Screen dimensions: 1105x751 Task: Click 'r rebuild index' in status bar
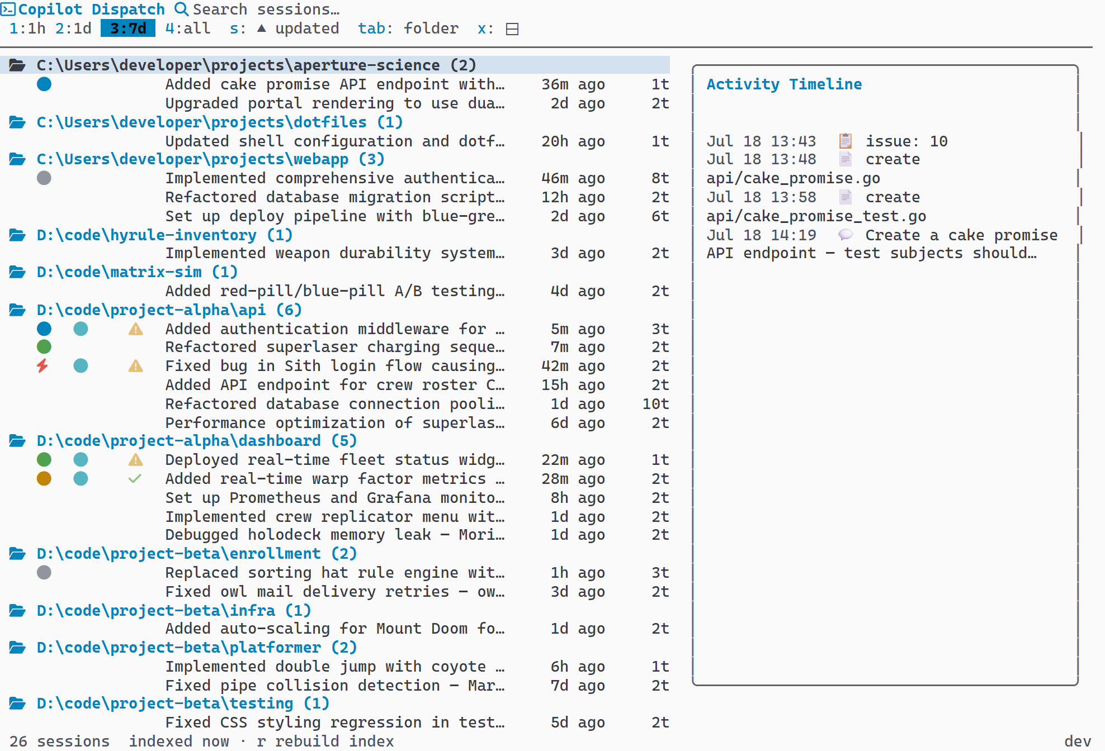click(325, 742)
